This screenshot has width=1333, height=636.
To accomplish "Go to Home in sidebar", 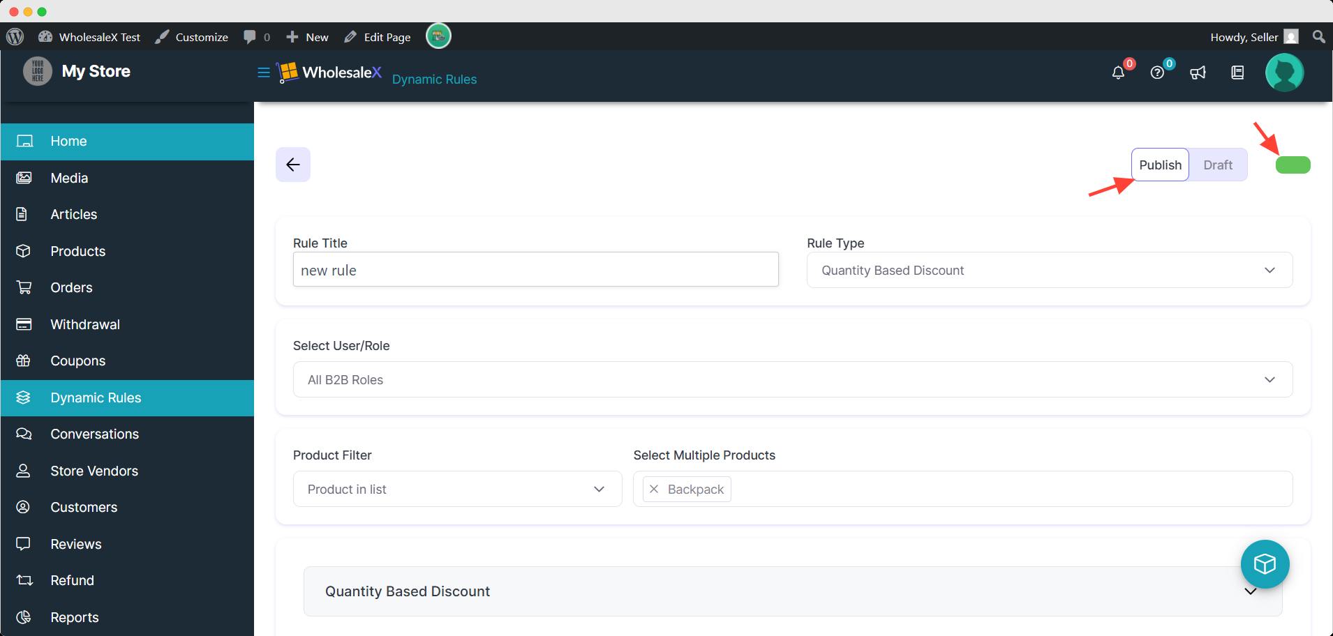I will (x=127, y=142).
